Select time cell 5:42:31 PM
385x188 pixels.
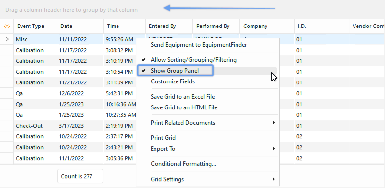tap(120, 93)
